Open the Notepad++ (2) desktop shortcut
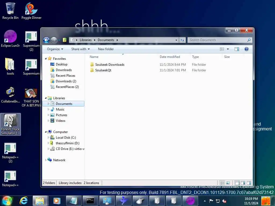Image resolution: width=275 pixels, height=206 pixels. (10, 153)
